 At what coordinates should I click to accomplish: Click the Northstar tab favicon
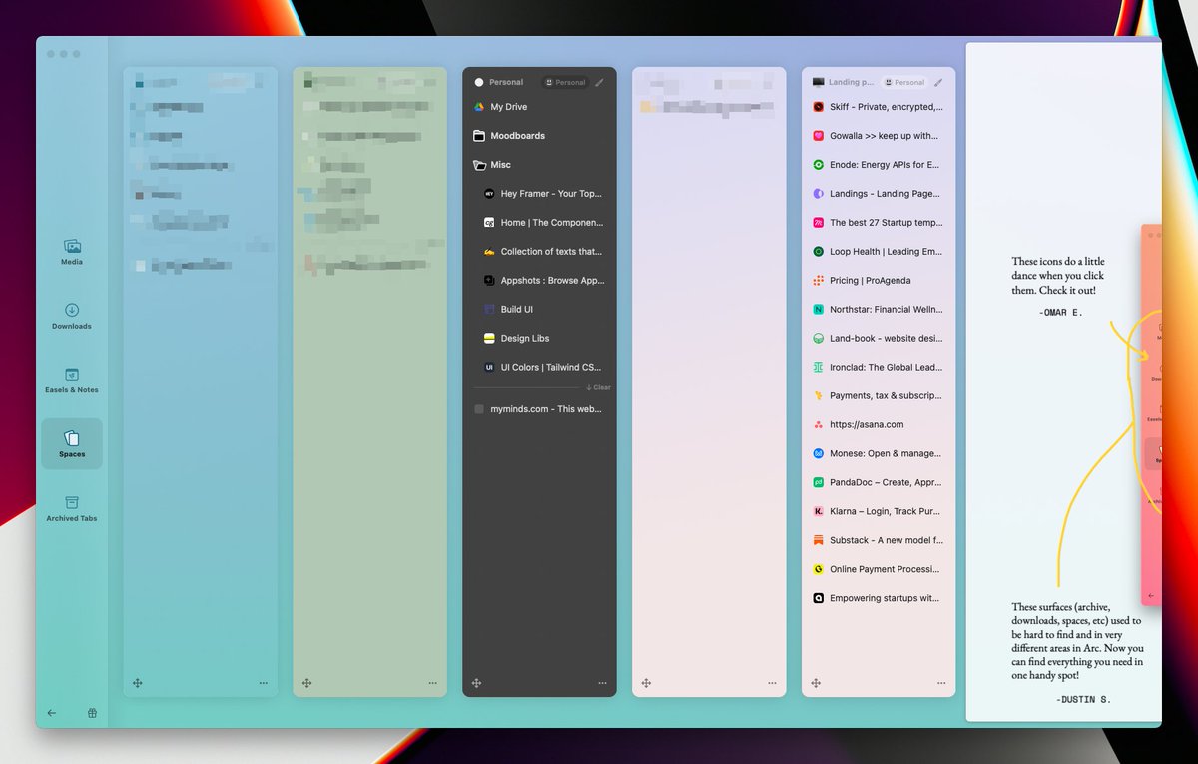818,310
